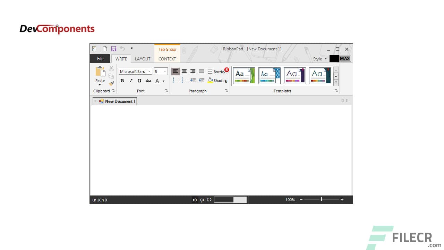The image size is (444, 250).
Task: Open the Paragraph dialog launcher
Action: pyautogui.click(x=226, y=91)
